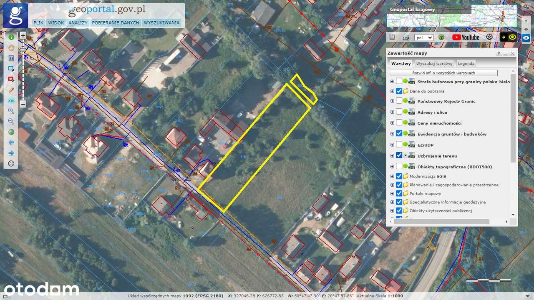Viewport: 534px width, 300px height.
Task: Switch to the Legenda tab
Action: pos(466,63)
